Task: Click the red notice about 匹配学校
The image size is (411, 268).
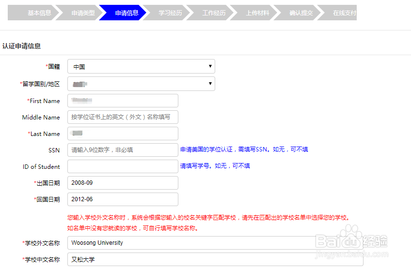Action: (208, 218)
